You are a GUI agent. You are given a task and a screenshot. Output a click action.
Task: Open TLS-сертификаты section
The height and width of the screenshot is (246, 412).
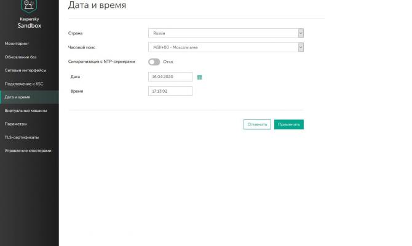point(22,137)
